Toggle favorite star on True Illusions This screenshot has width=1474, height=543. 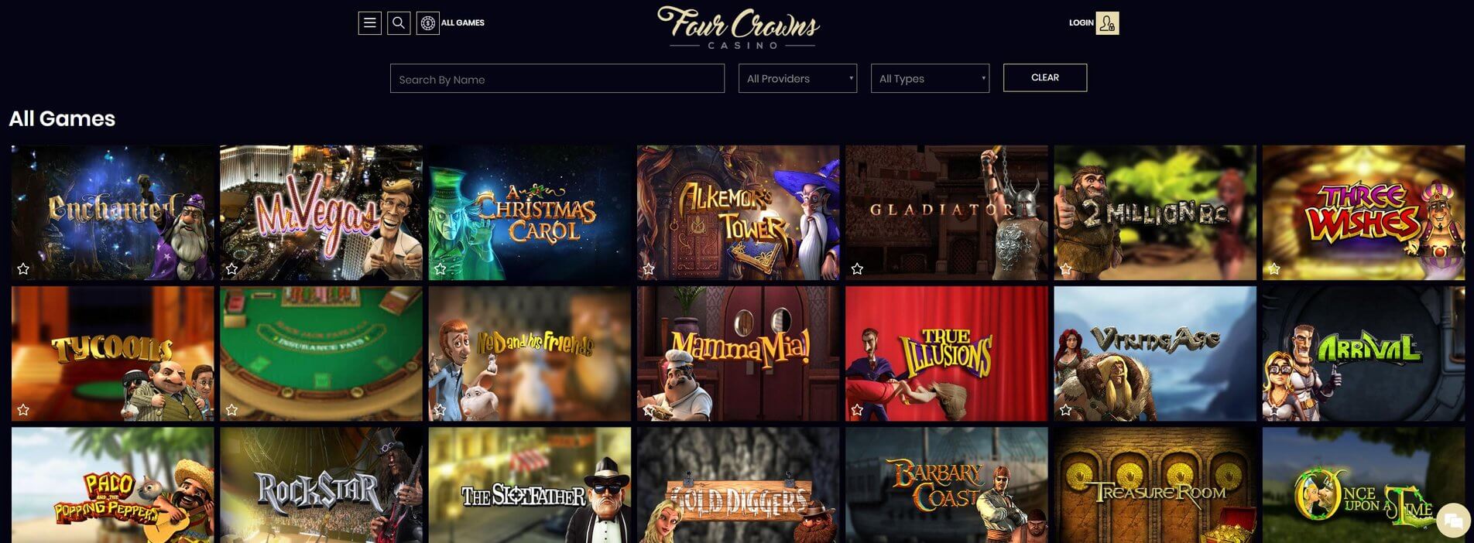(x=857, y=410)
